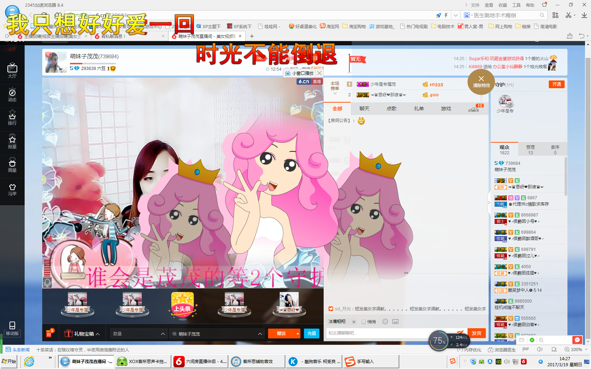Click the scissors screenshot tool icon
This screenshot has width=591, height=369.
(568, 15)
